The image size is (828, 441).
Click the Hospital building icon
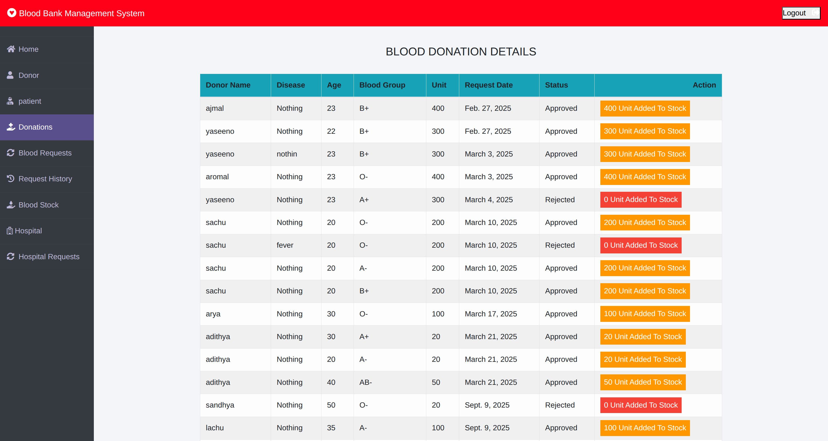click(x=10, y=231)
